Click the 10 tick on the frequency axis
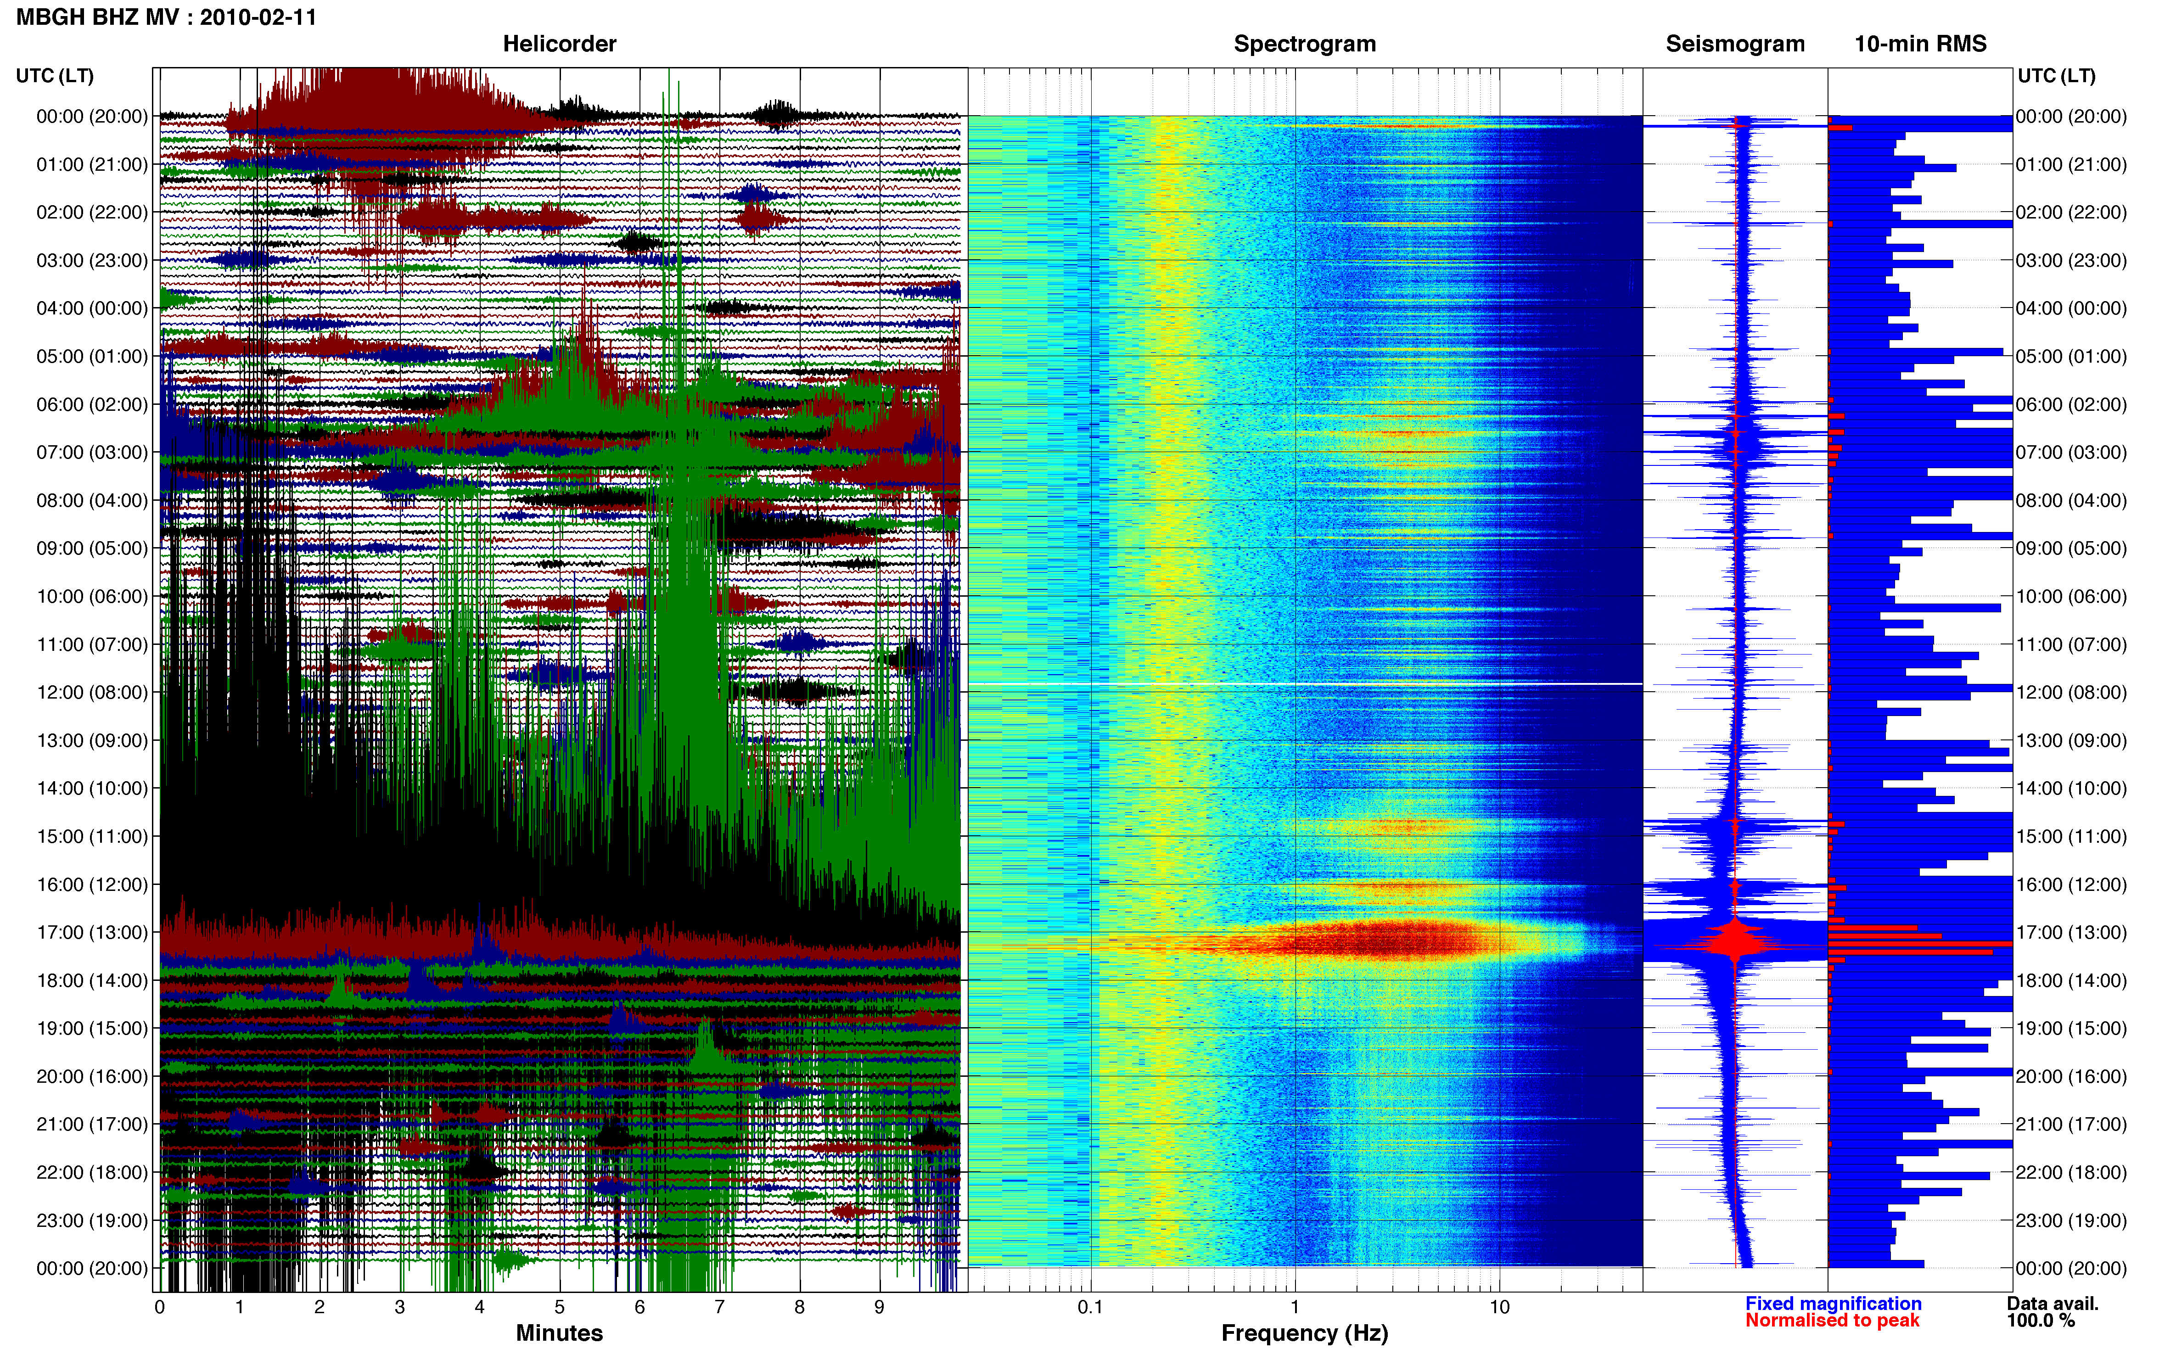Viewport: 2176px width, 1360px height. pyautogui.click(x=1499, y=1307)
